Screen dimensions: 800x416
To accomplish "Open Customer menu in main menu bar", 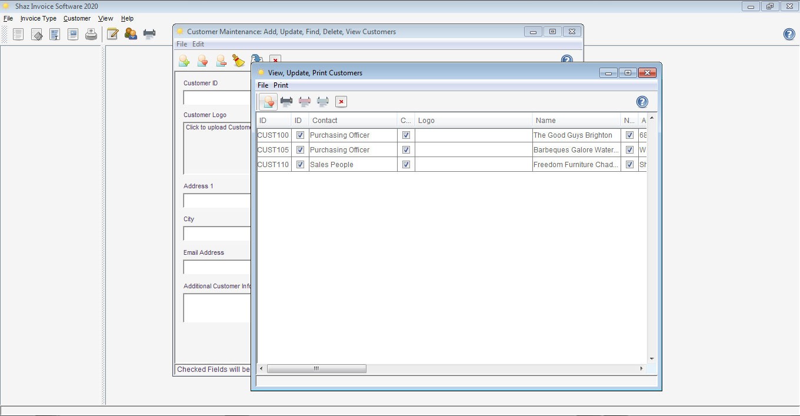I will [77, 18].
